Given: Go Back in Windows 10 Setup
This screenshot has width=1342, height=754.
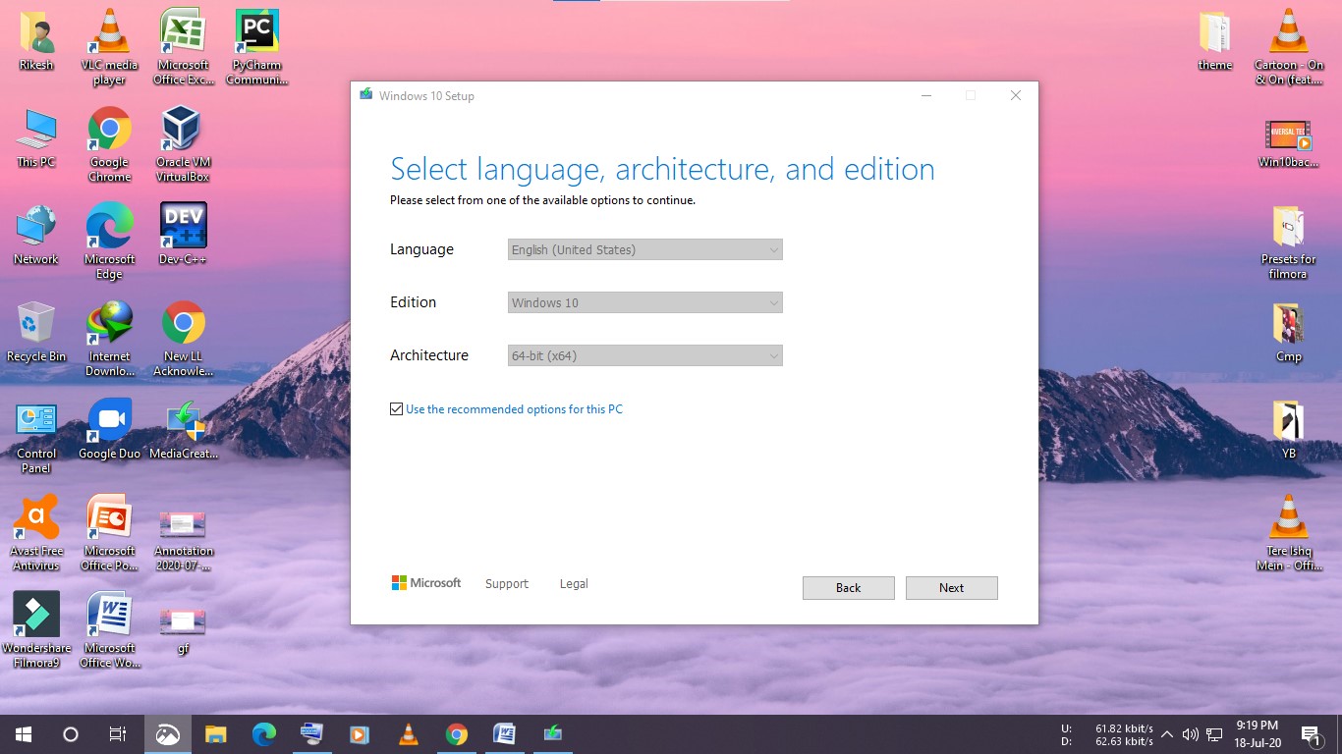Looking at the screenshot, I should pyautogui.click(x=847, y=587).
